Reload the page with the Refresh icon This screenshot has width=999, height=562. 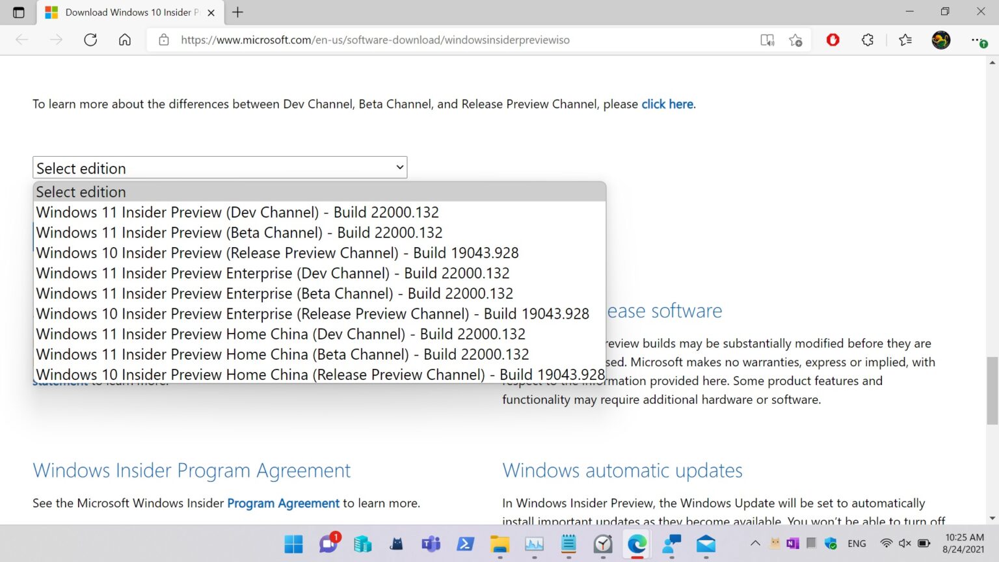tap(90, 40)
